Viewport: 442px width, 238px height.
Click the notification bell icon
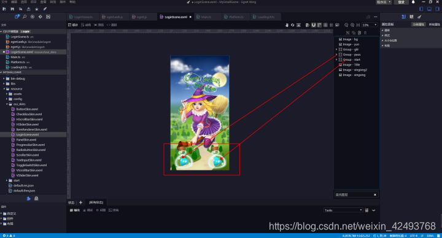pos(413,2)
